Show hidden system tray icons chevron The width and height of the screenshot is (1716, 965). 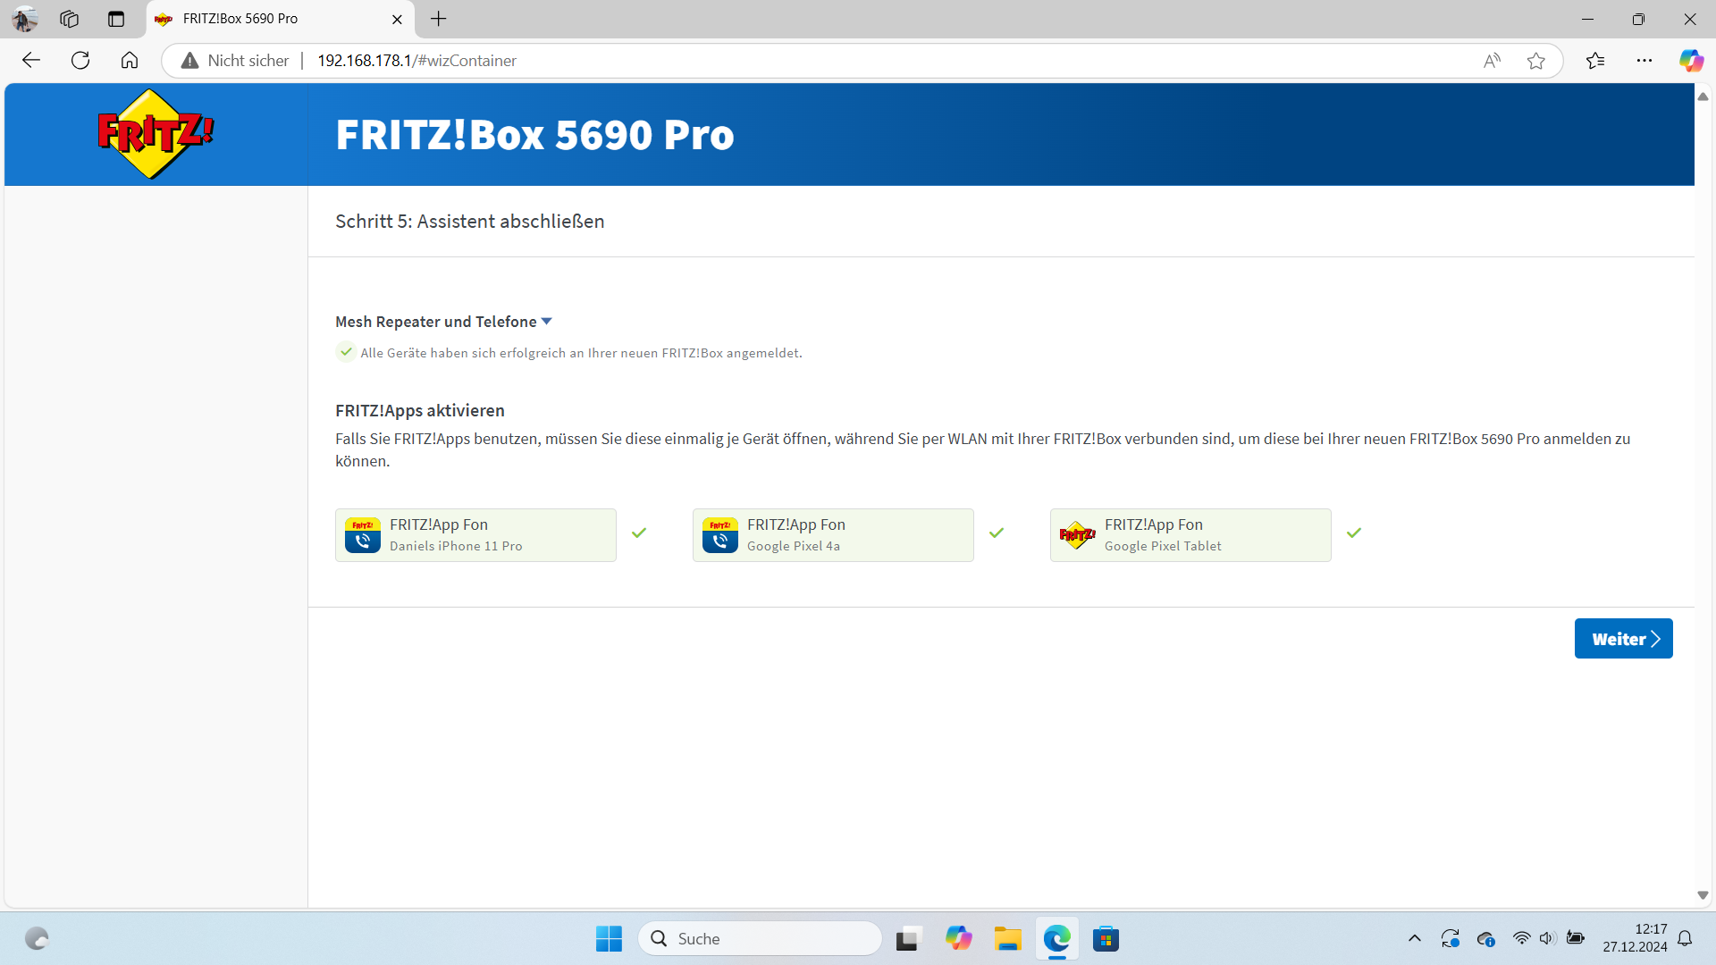coord(1414,938)
